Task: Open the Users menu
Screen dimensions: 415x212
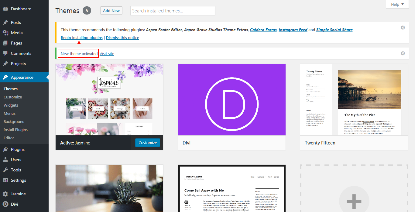Action: pyautogui.click(x=24, y=160)
